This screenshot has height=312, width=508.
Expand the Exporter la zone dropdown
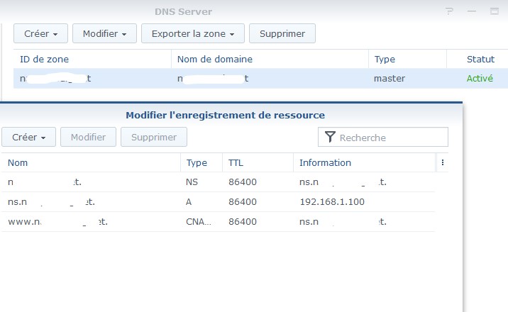[x=193, y=33]
